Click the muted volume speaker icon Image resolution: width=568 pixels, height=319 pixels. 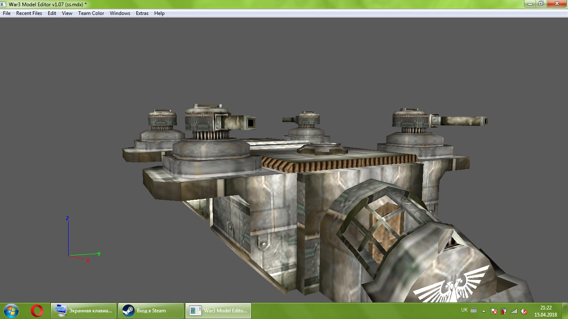524,311
